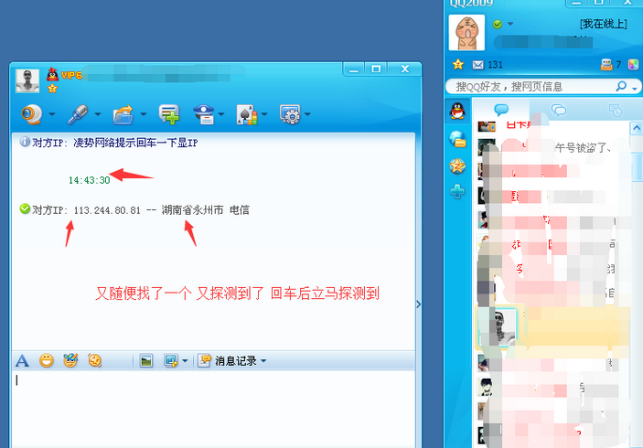Viewport: 643px width, 448px height.
Task: Open the video call options dropdown arrow
Action: coord(52,114)
